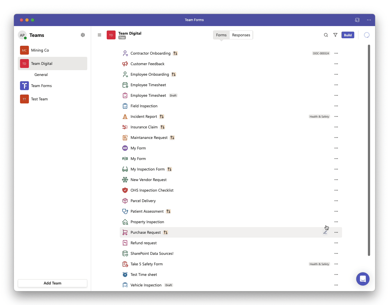The height and width of the screenshot is (305, 389).
Task: Click the Build button
Action: [x=348, y=35]
